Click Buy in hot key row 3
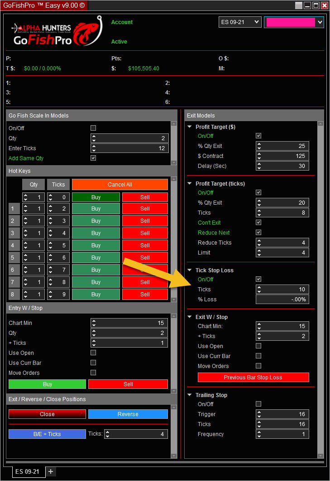This screenshot has height=481, width=330. [96, 233]
